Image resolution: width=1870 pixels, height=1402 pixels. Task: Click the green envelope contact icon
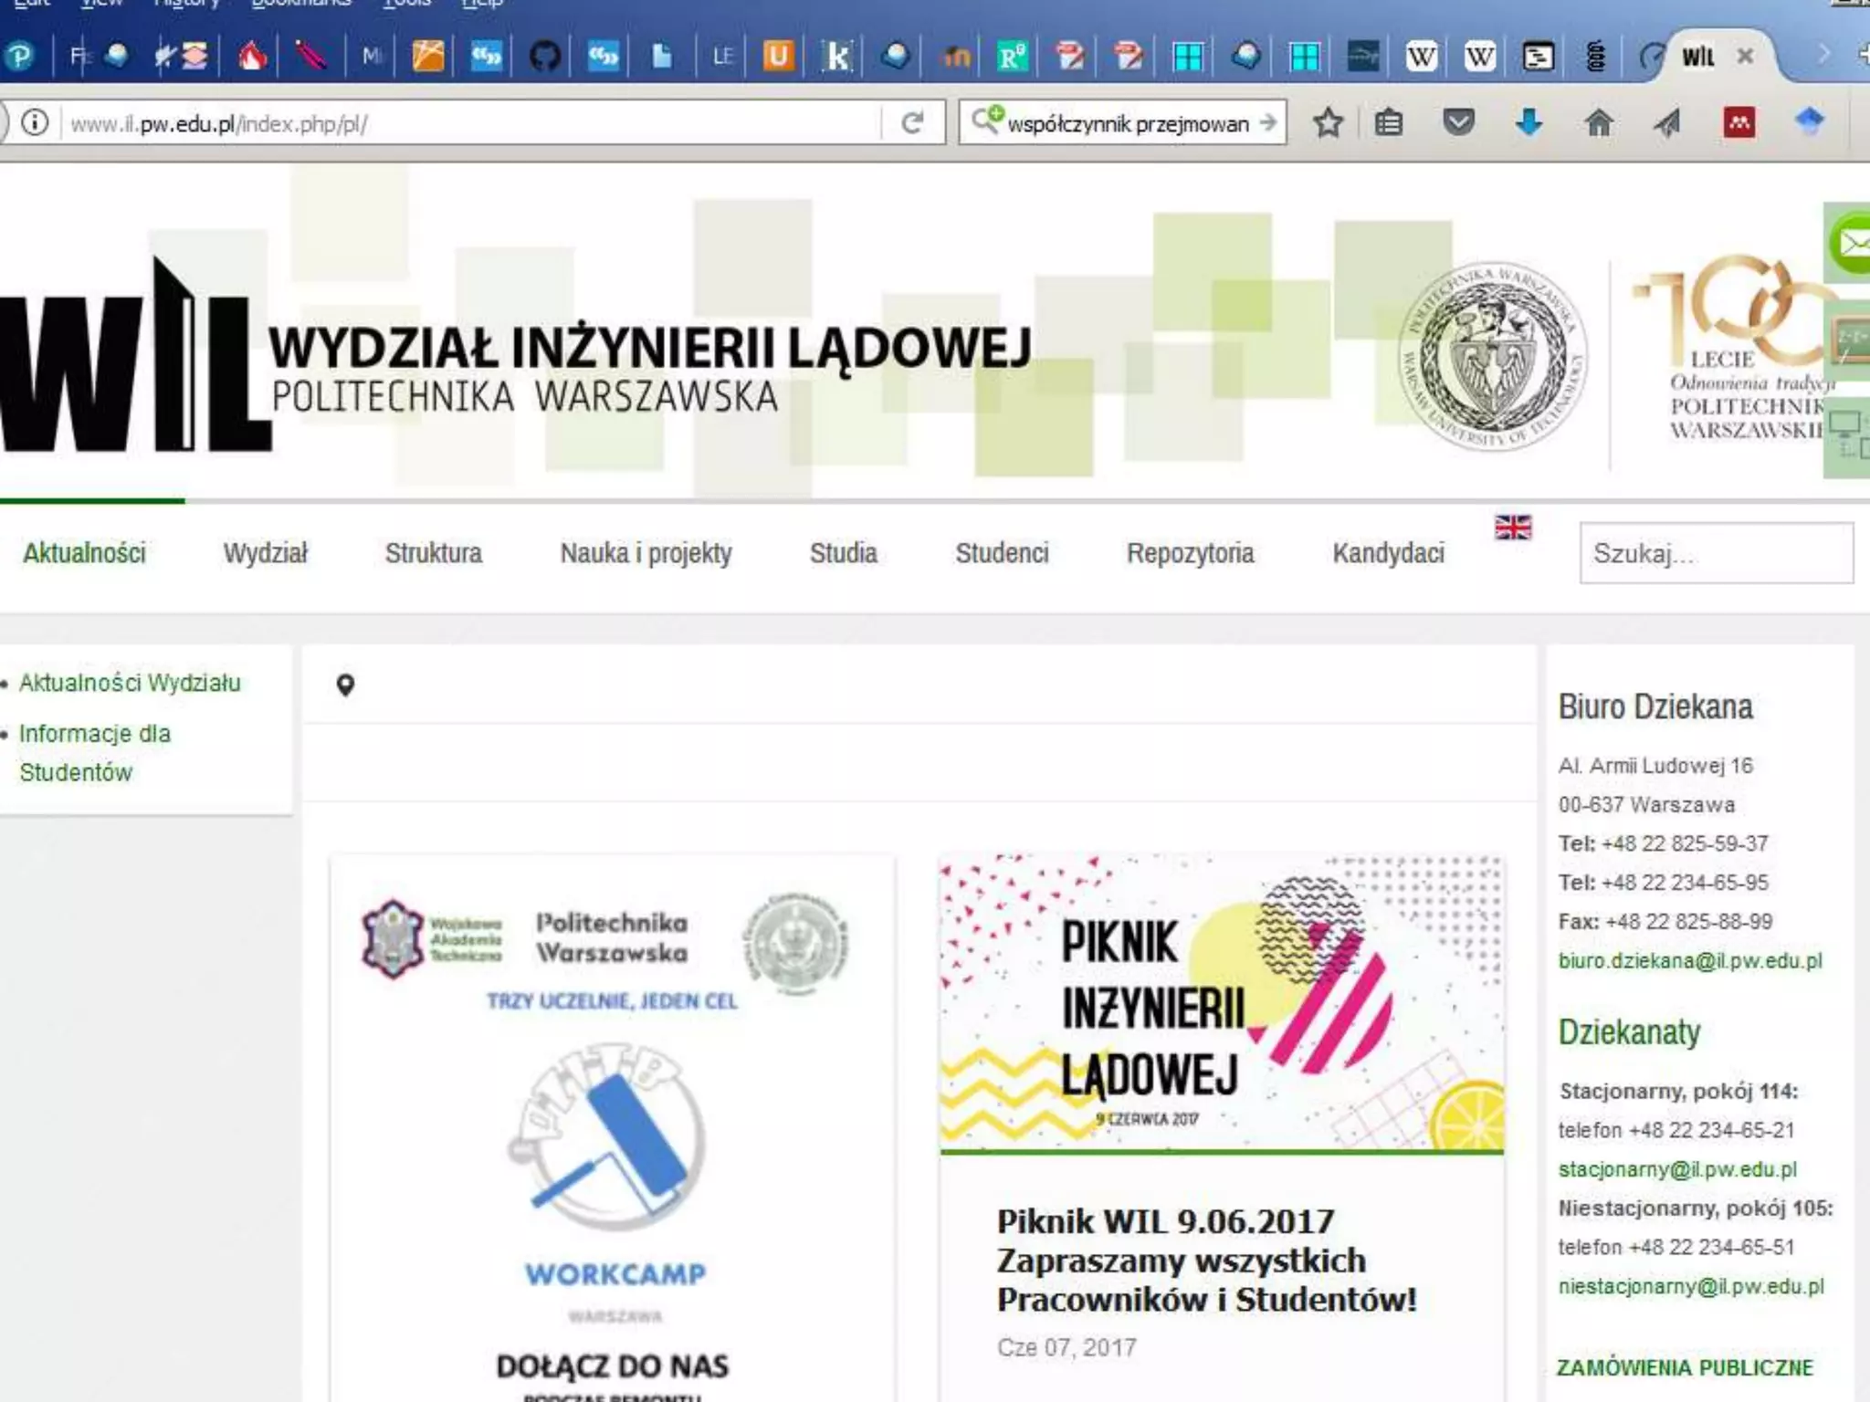click(x=1852, y=243)
